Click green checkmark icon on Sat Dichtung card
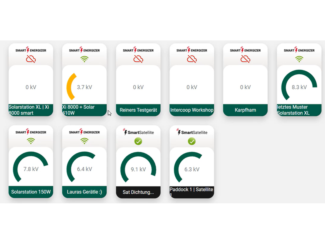The width and height of the screenshot is (325, 244). [138, 141]
